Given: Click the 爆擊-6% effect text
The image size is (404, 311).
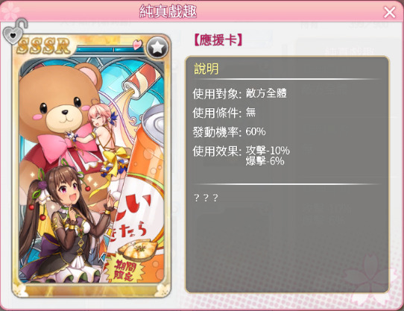Looking at the screenshot, I should click(x=265, y=161).
